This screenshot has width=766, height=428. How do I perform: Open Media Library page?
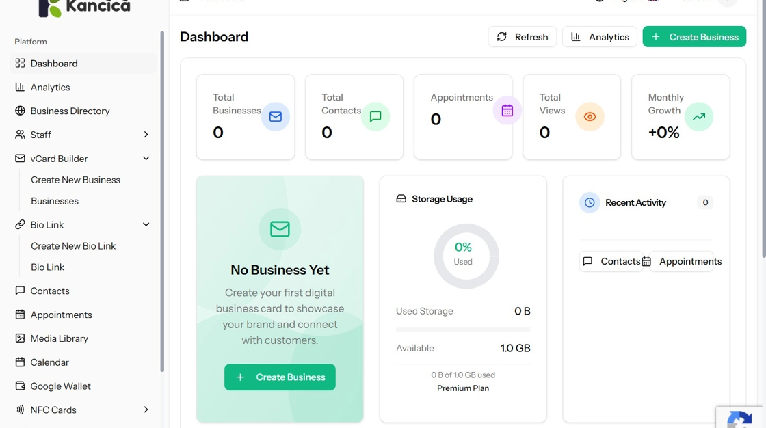pos(83,338)
